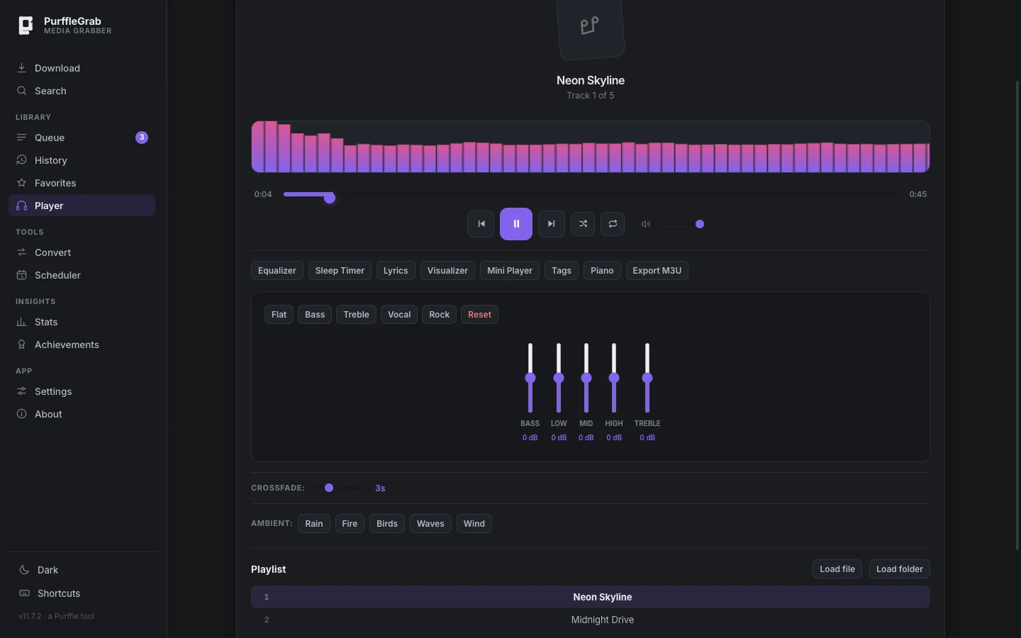Toggle the Waves ambient sound
1021x638 pixels.
pos(430,524)
